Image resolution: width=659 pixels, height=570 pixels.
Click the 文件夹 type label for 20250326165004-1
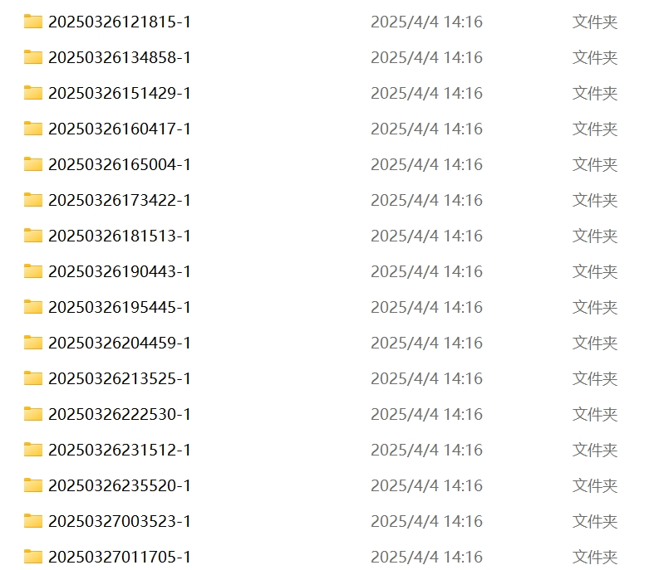click(595, 164)
